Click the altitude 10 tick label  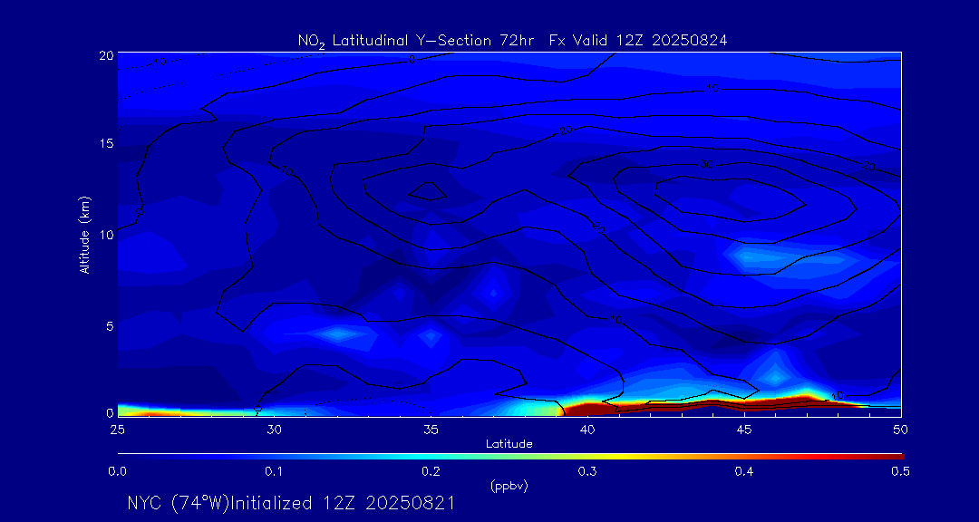pyautogui.click(x=105, y=235)
